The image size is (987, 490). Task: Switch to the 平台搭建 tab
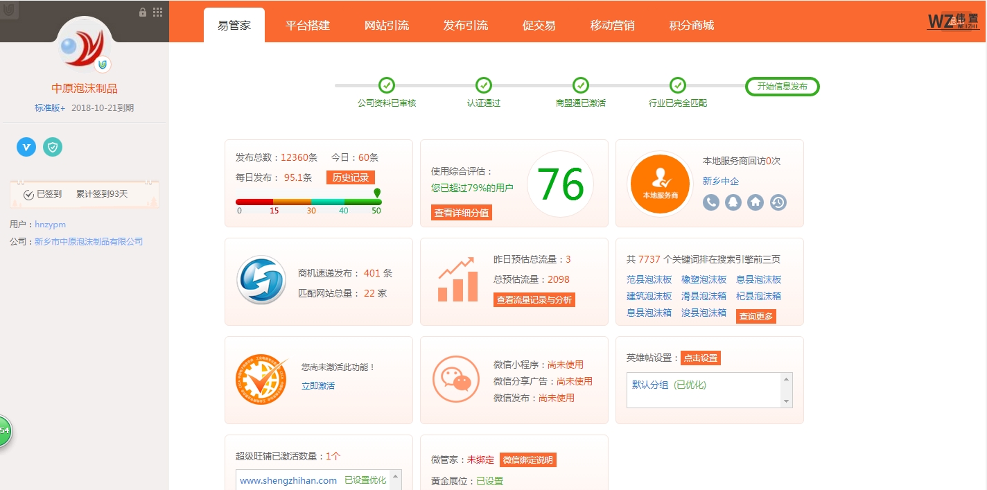point(308,26)
